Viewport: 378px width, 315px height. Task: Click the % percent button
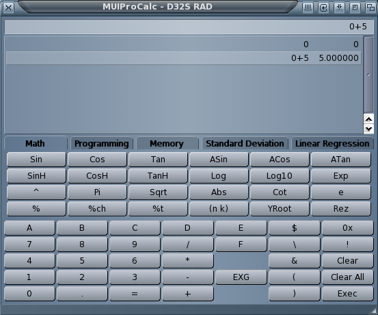tap(36, 209)
